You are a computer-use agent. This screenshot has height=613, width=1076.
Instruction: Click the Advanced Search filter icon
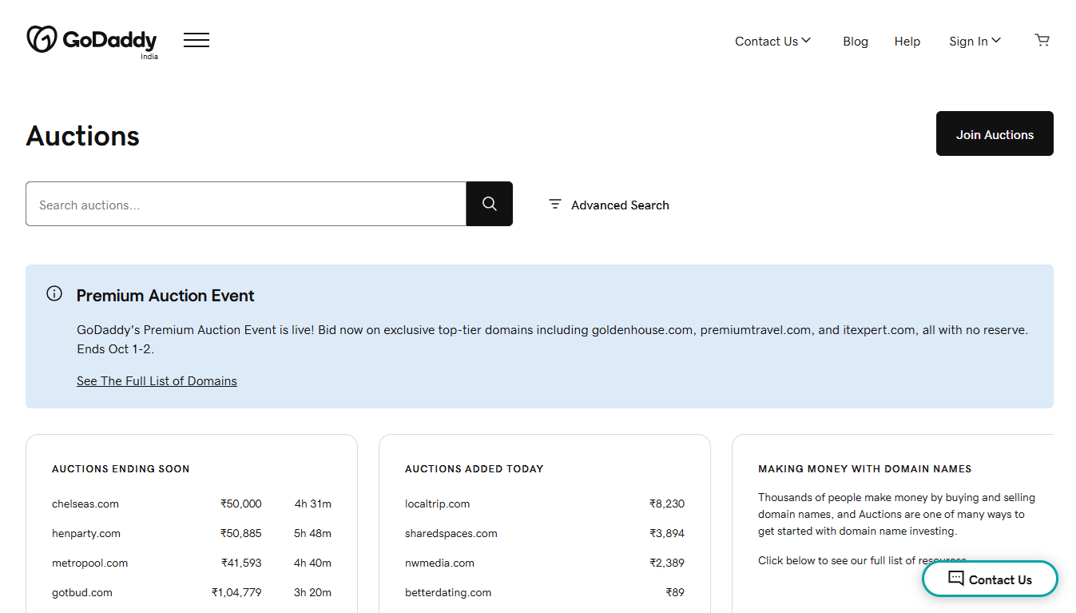(555, 205)
